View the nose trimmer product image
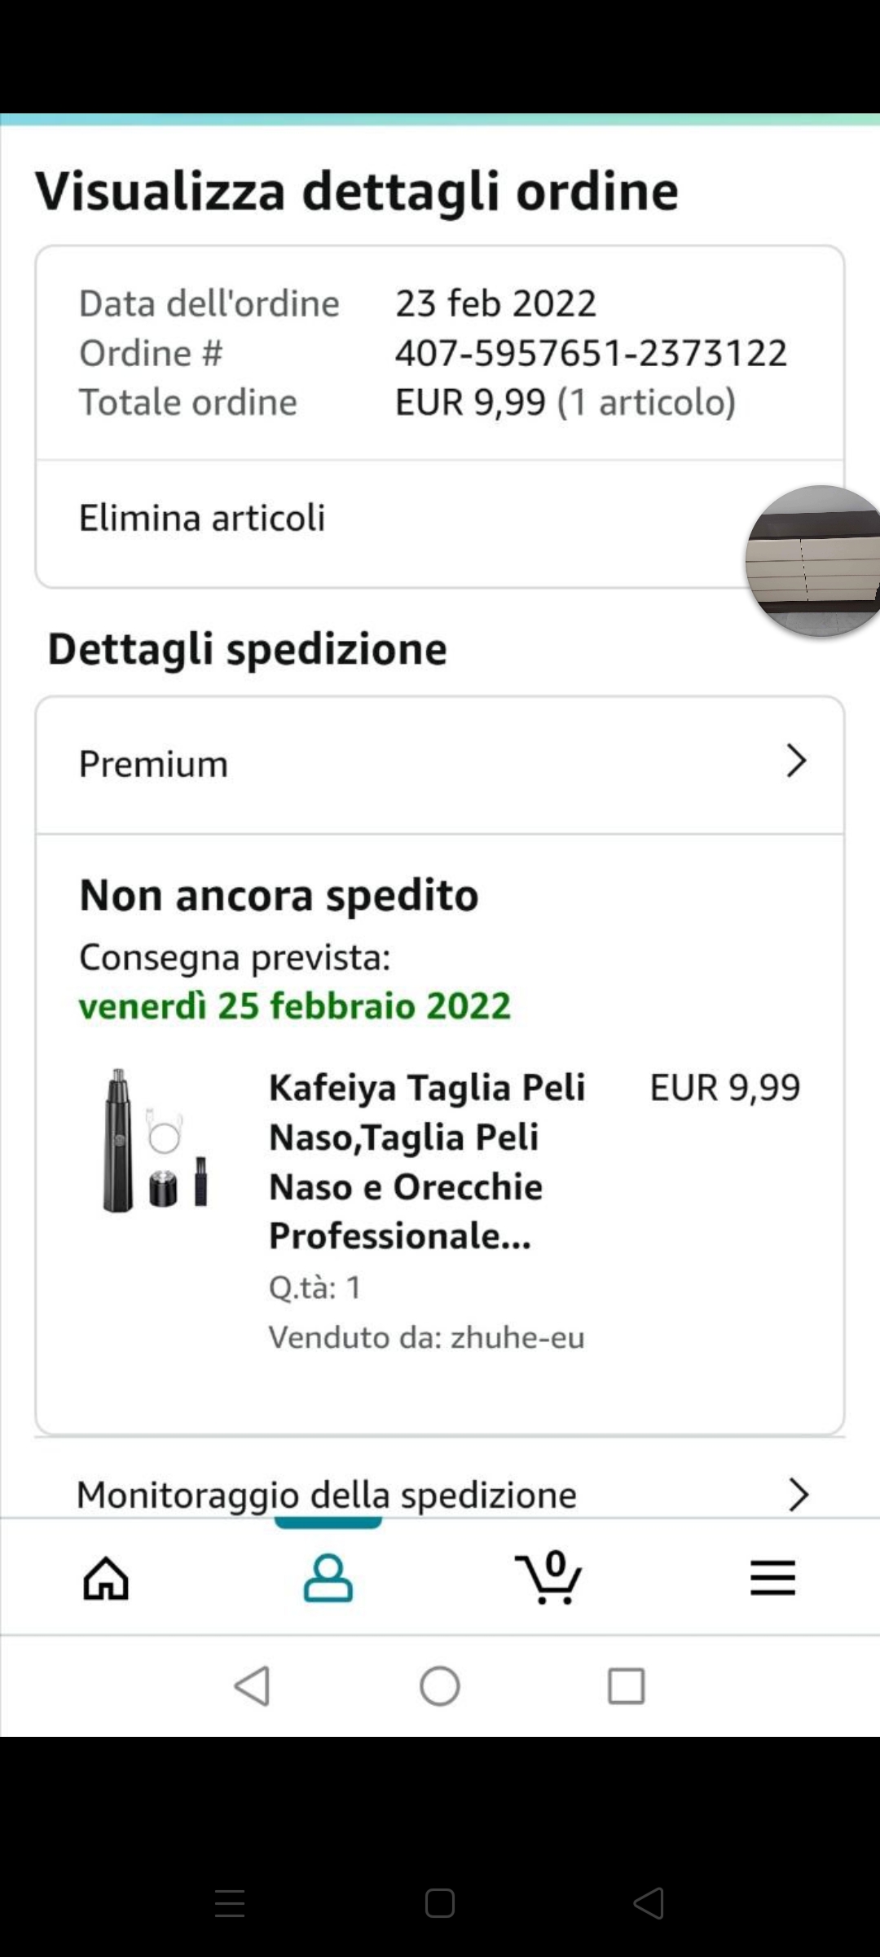The height and width of the screenshot is (1957, 880). pyautogui.click(x=155, y=1140)
